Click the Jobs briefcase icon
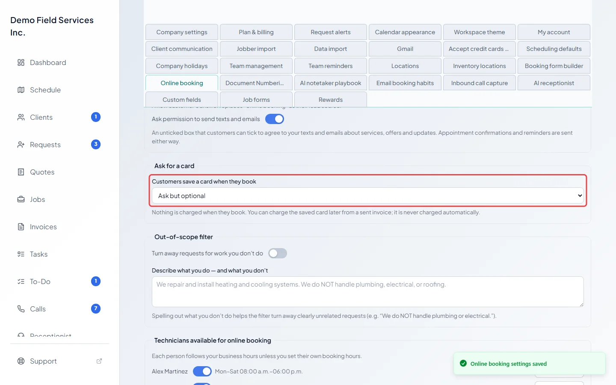Viewport: 616px width, 385px height. (21, 199)
